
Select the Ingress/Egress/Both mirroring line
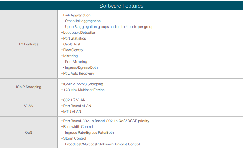81,67
